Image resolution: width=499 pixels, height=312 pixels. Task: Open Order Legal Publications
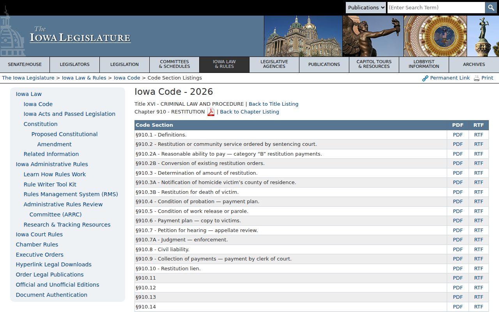click(x=50, y=275)
